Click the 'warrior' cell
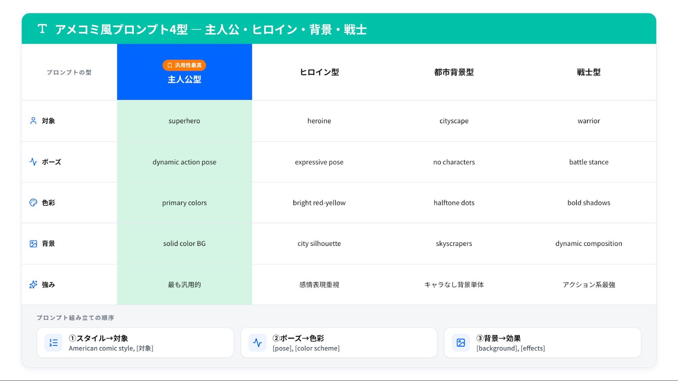Screen dimensions: 678x381 click(x=589, y=121)
